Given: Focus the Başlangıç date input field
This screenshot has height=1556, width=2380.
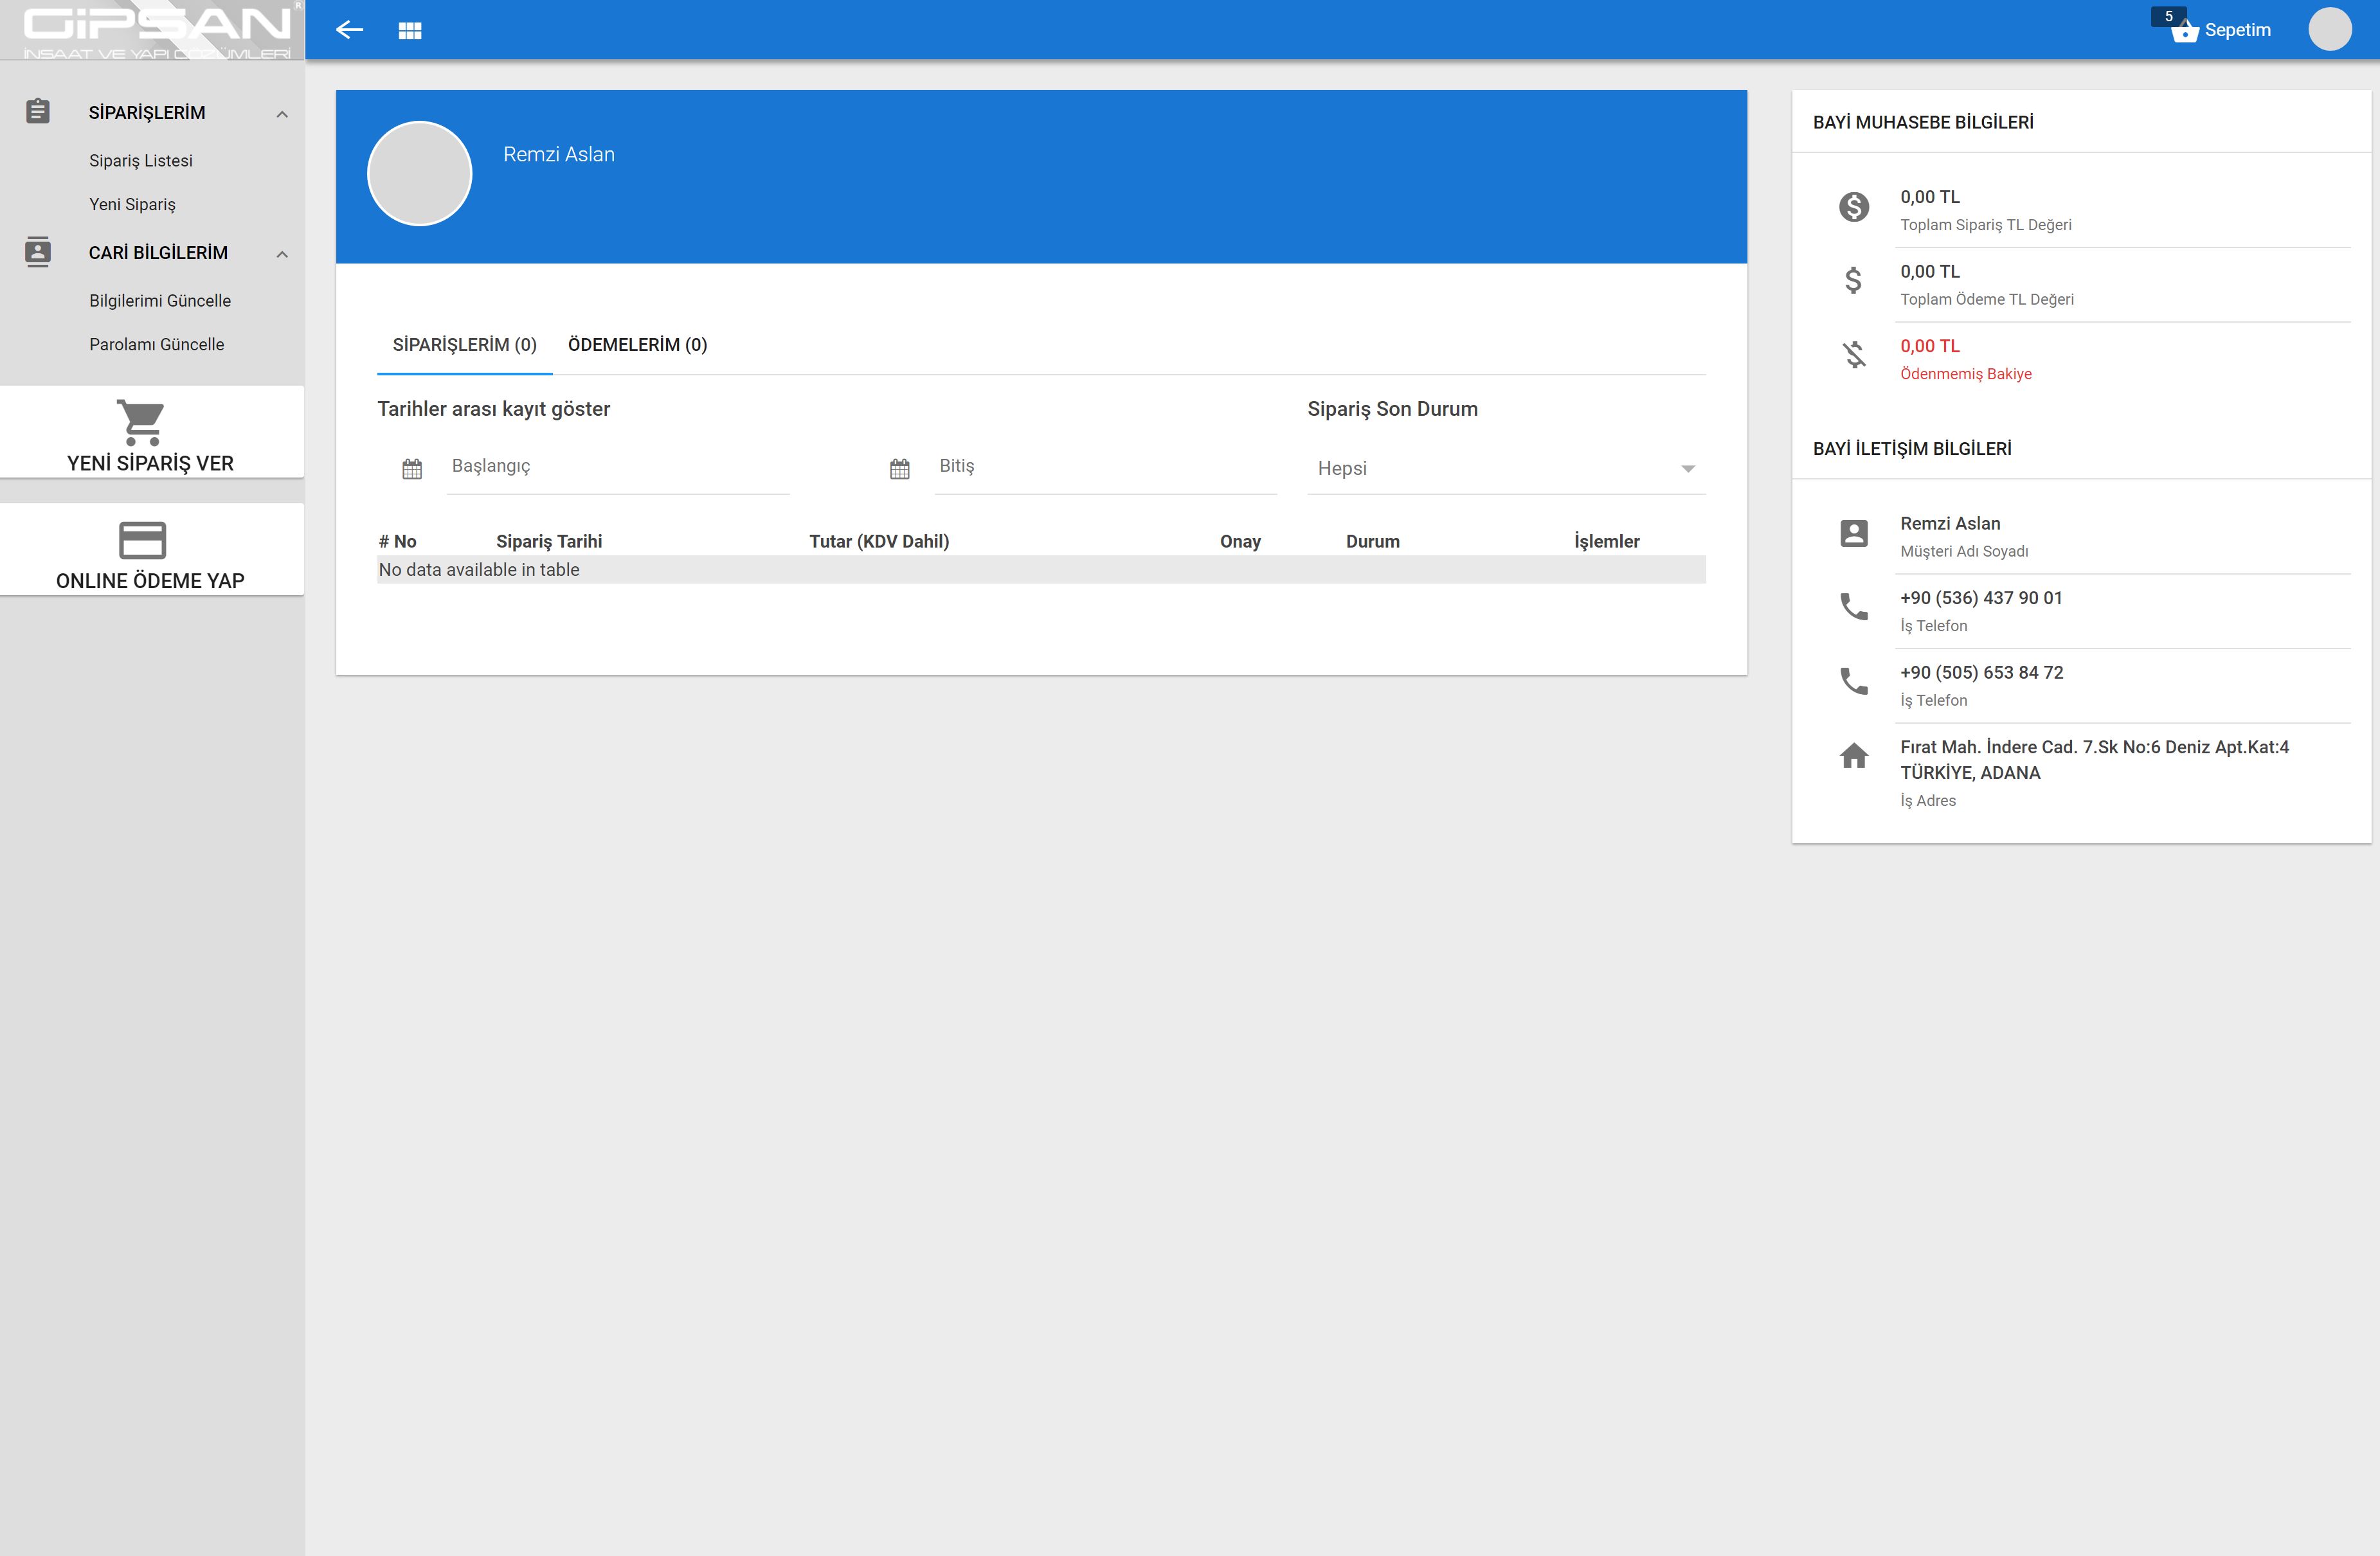Looking at the screenshot, I should click(x=618, y=467).
